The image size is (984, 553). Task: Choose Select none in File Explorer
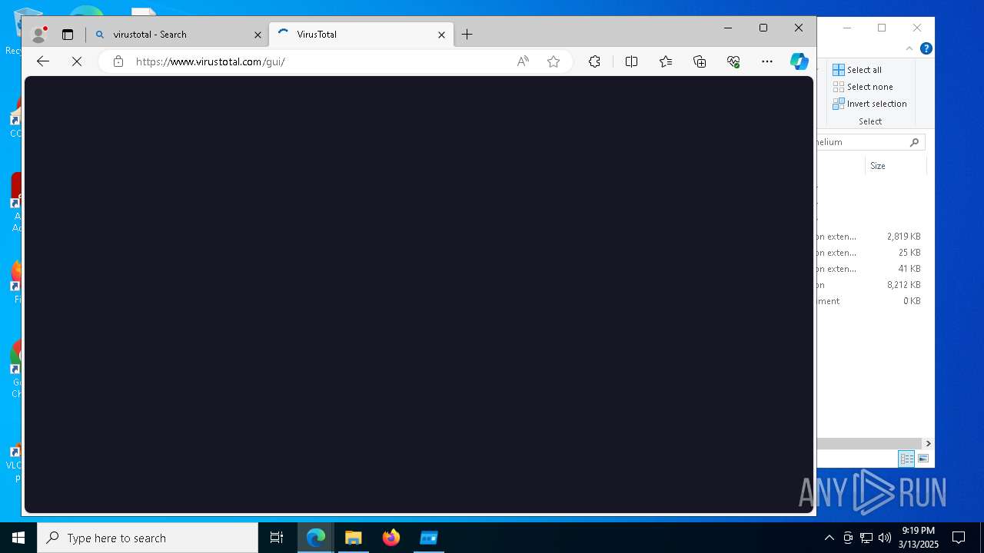click(x=863, y=87)
